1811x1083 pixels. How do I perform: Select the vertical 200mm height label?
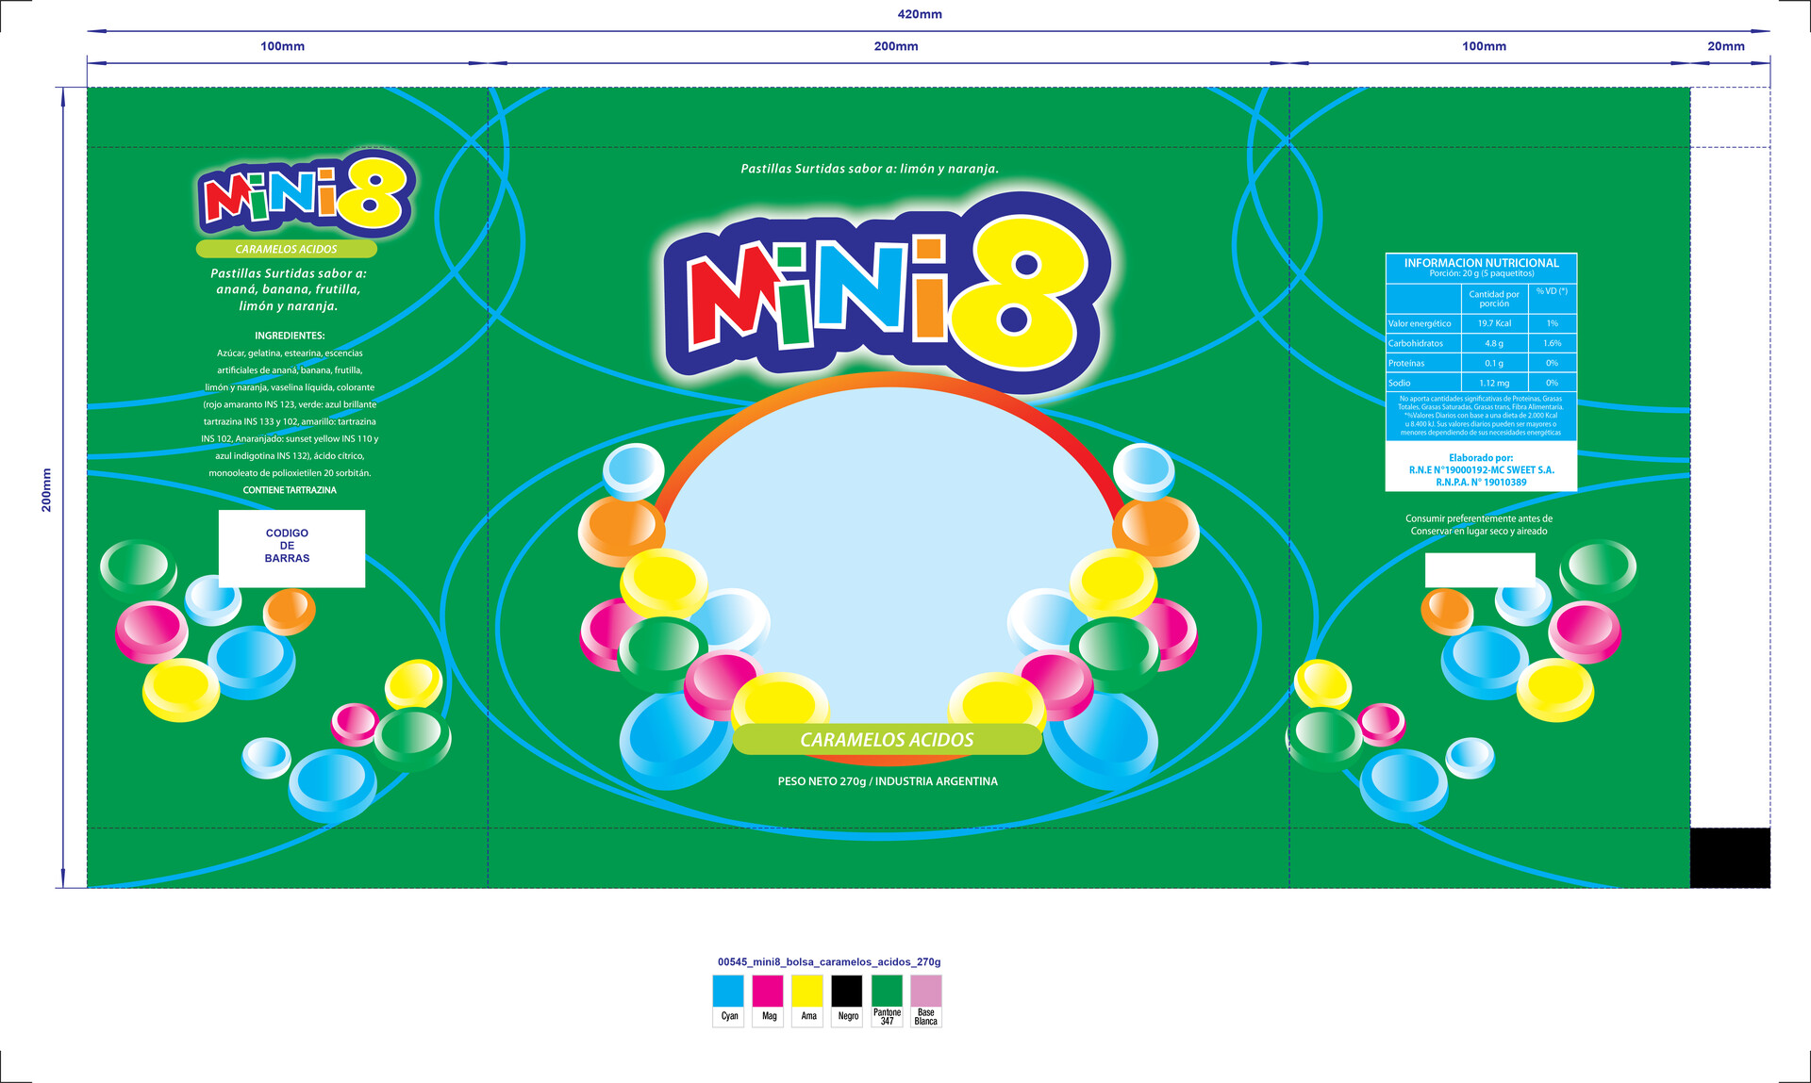coord(46,490)
